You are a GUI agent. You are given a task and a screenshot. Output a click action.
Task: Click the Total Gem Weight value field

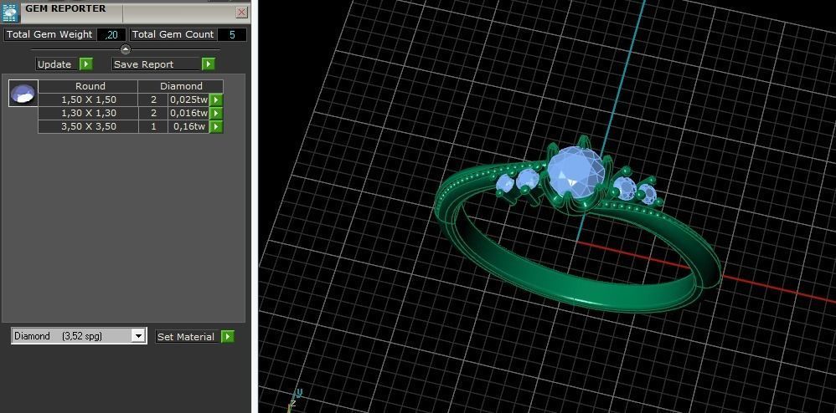pyautogui.click(x=111, y=35)
